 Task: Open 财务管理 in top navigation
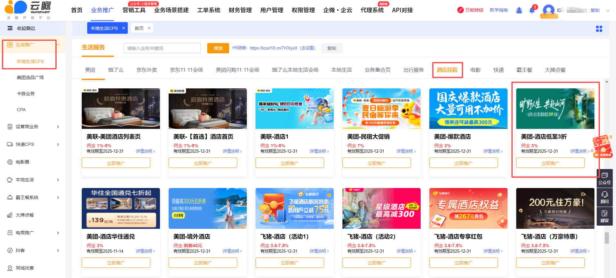(240, 10)
